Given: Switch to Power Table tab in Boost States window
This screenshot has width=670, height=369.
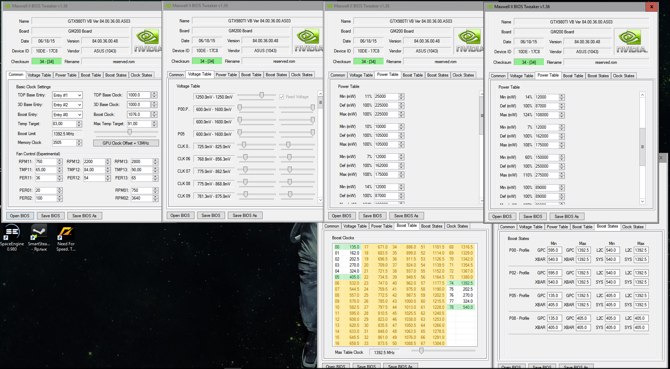Looking at the screenshot, I should point(557,227).
